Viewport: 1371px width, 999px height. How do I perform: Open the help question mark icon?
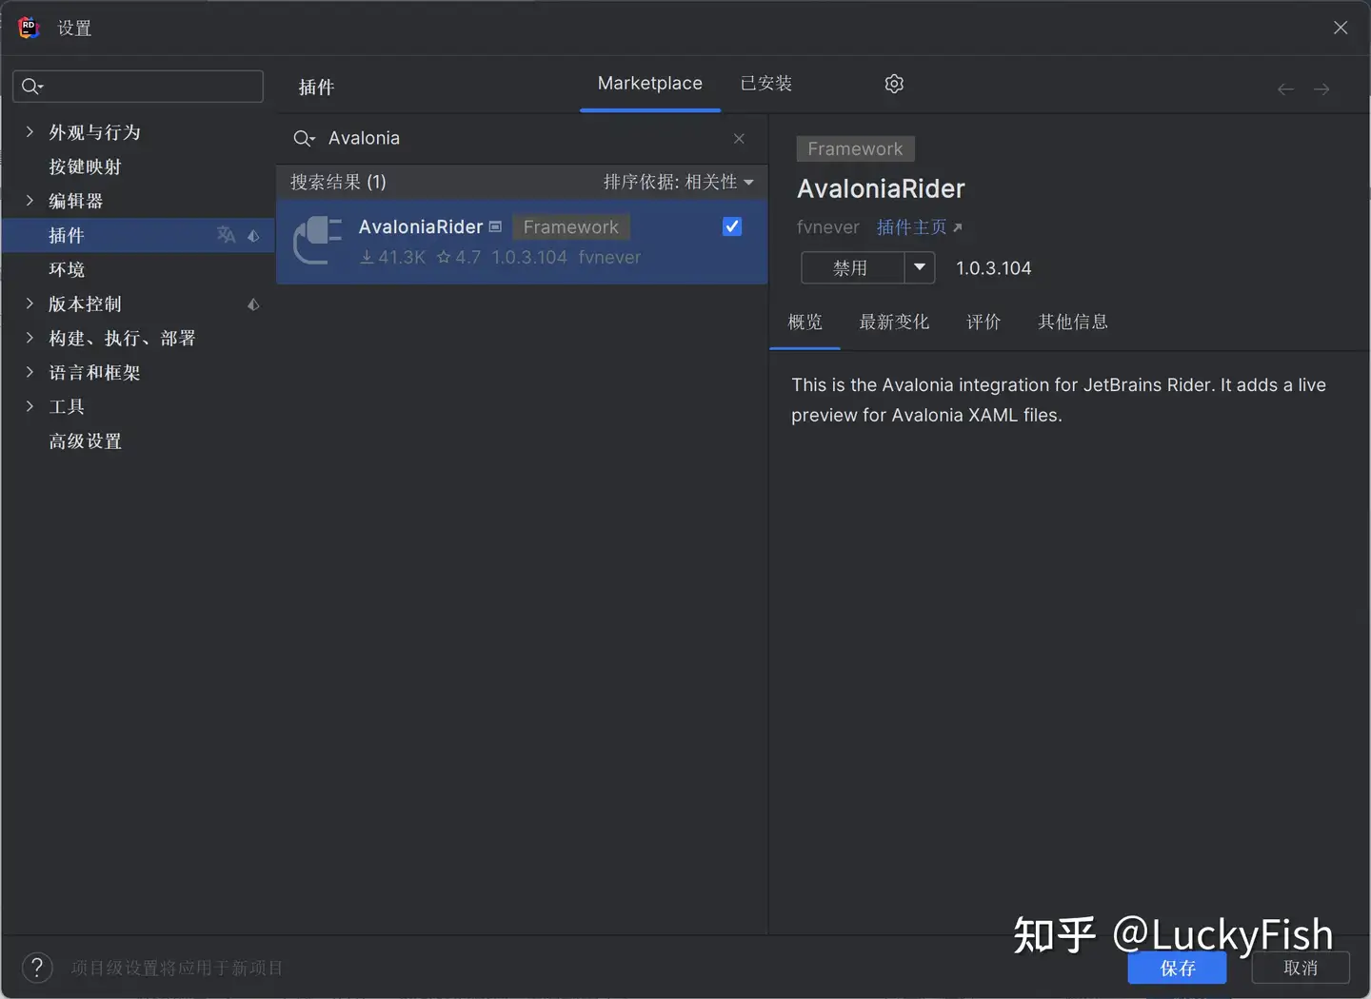(x=37, y=968)
